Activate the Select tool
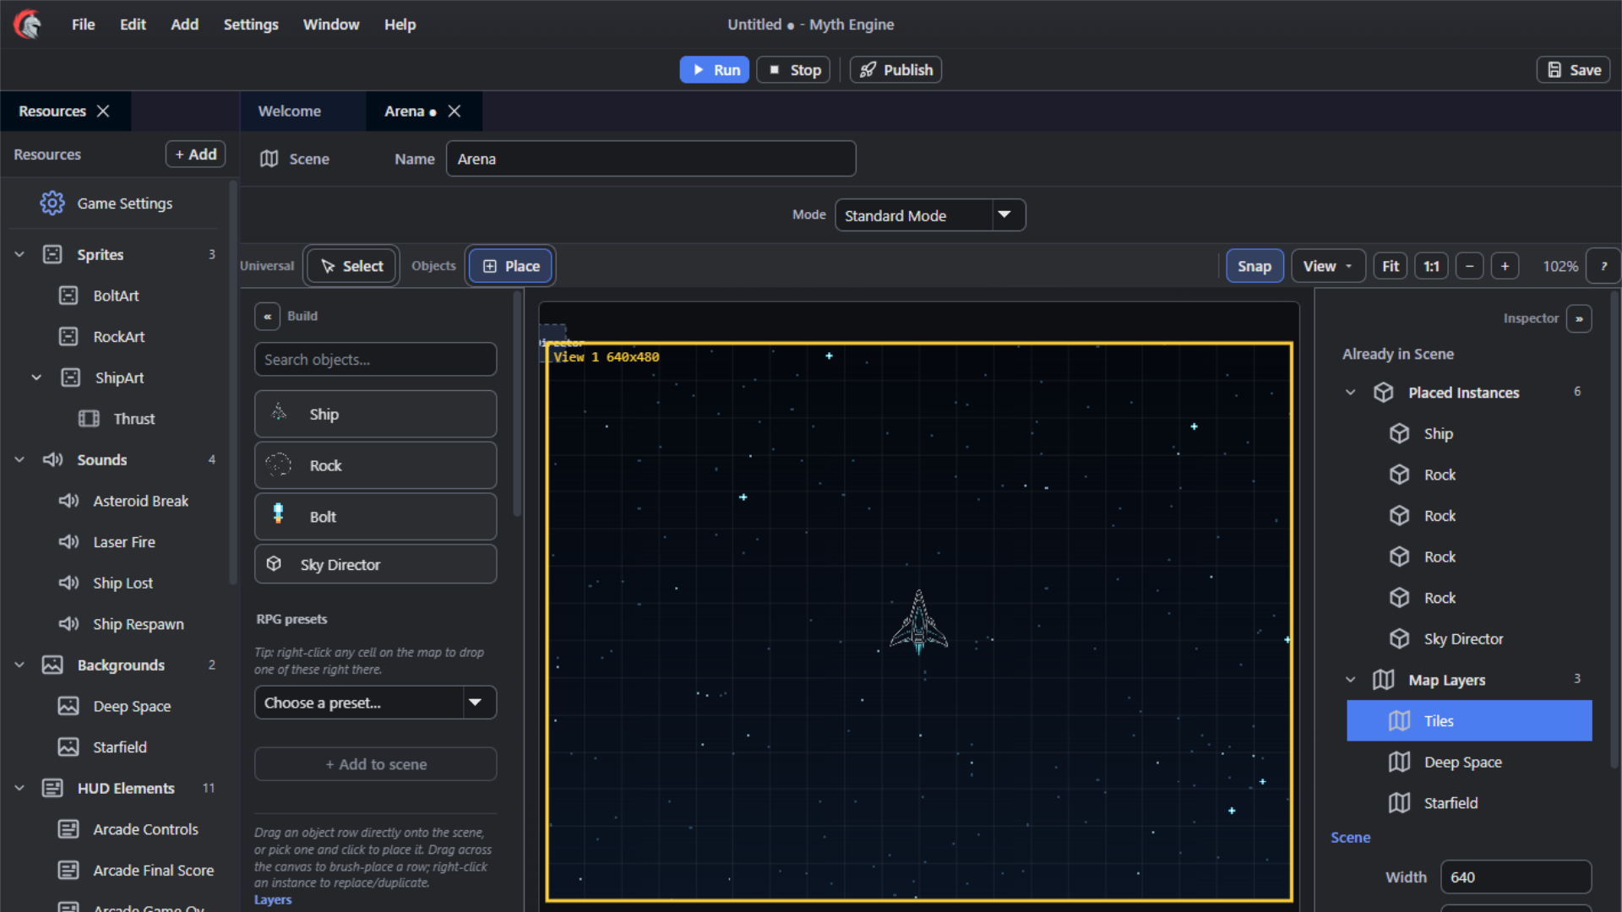This screenshot has width=1622, height=912. (351, 266)
